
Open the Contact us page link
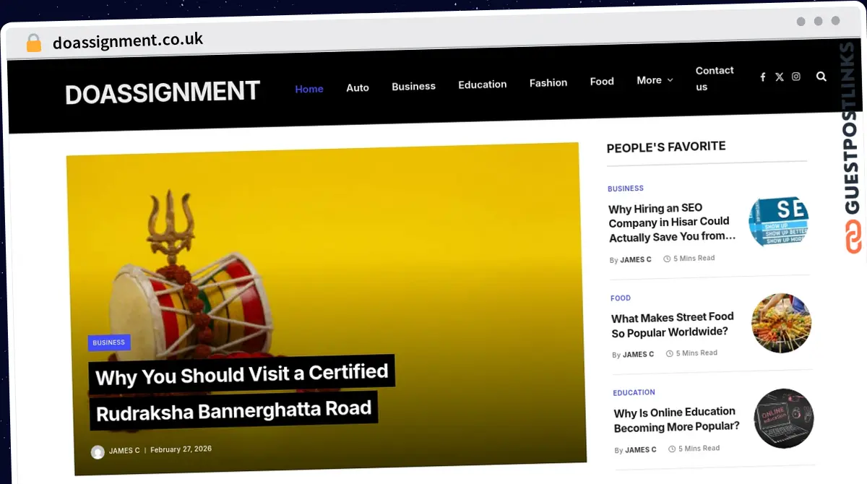714,79
